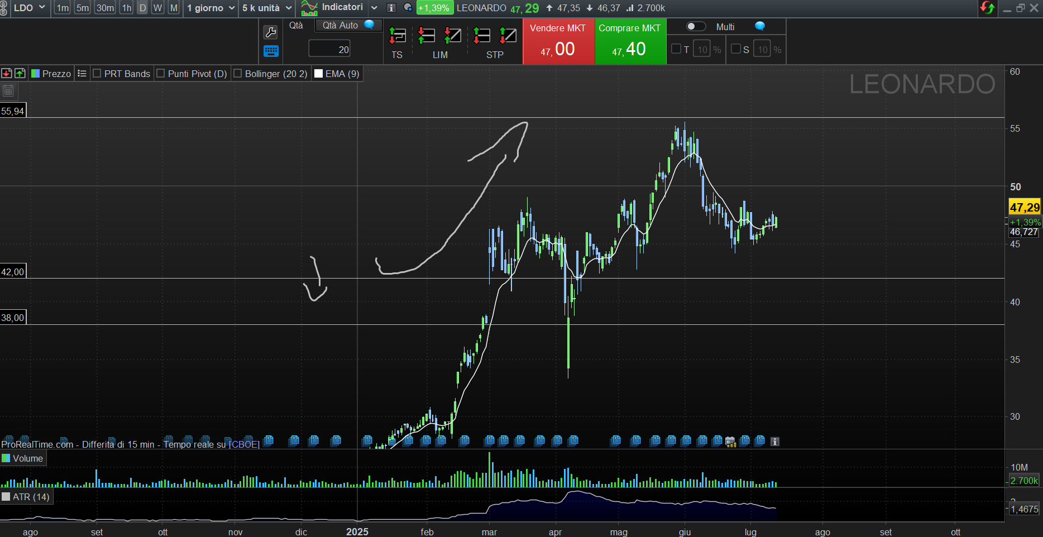Select the 38,00 horizontal line label
The image size is (1043, 537).
click(x=13, y=318)
